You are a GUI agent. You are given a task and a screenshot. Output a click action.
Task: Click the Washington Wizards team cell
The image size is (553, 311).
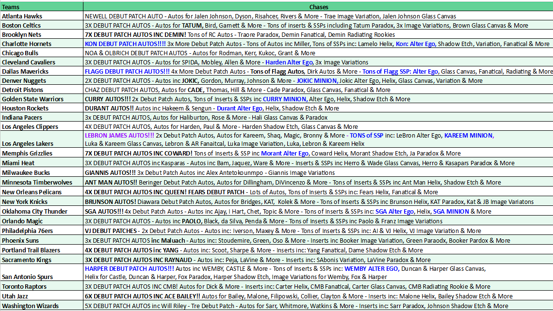coord(42,305)
